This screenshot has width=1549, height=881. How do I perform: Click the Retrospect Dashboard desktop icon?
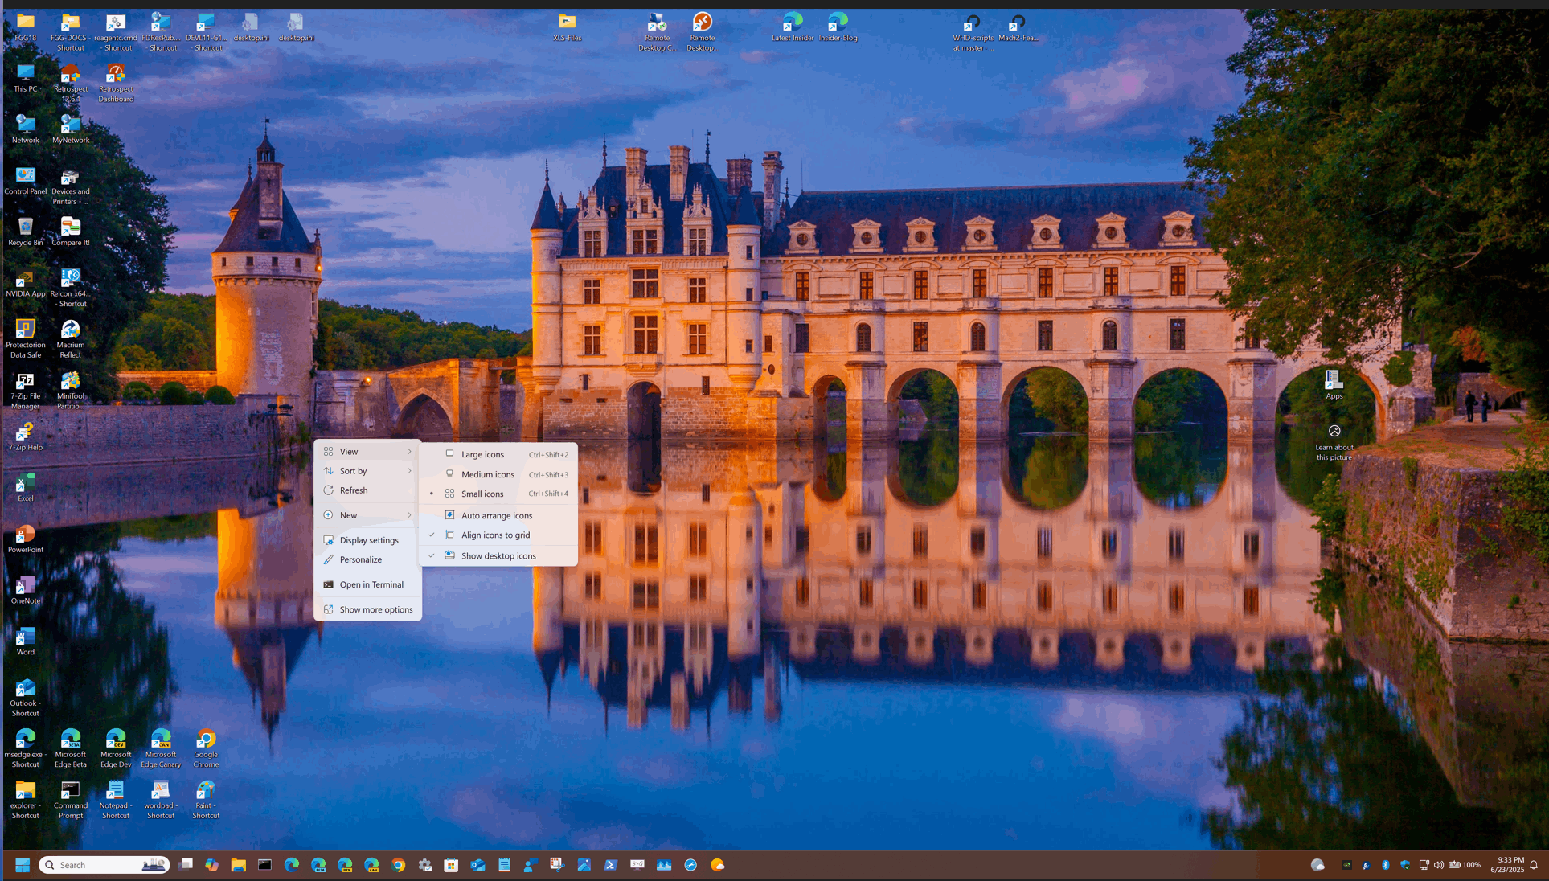(x=116, y=83)
